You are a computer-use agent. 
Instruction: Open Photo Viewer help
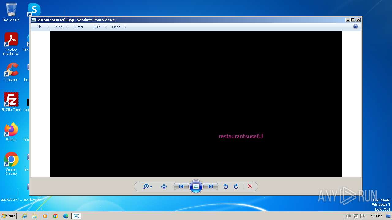point(356,27)
